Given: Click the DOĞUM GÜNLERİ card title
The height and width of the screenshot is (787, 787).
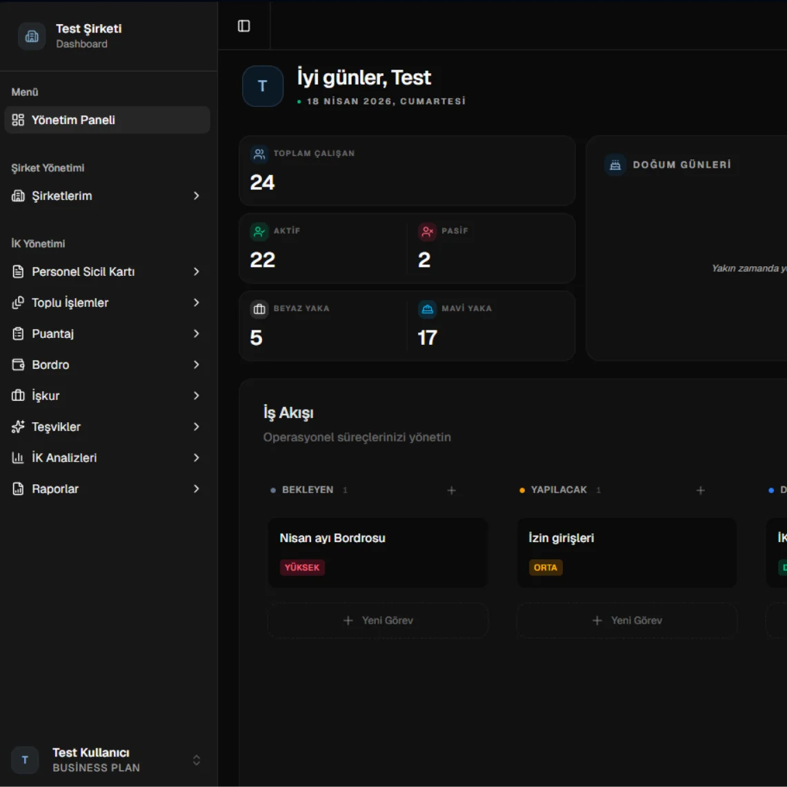Looking at the screenshot, I should click(x=682, y=165).
